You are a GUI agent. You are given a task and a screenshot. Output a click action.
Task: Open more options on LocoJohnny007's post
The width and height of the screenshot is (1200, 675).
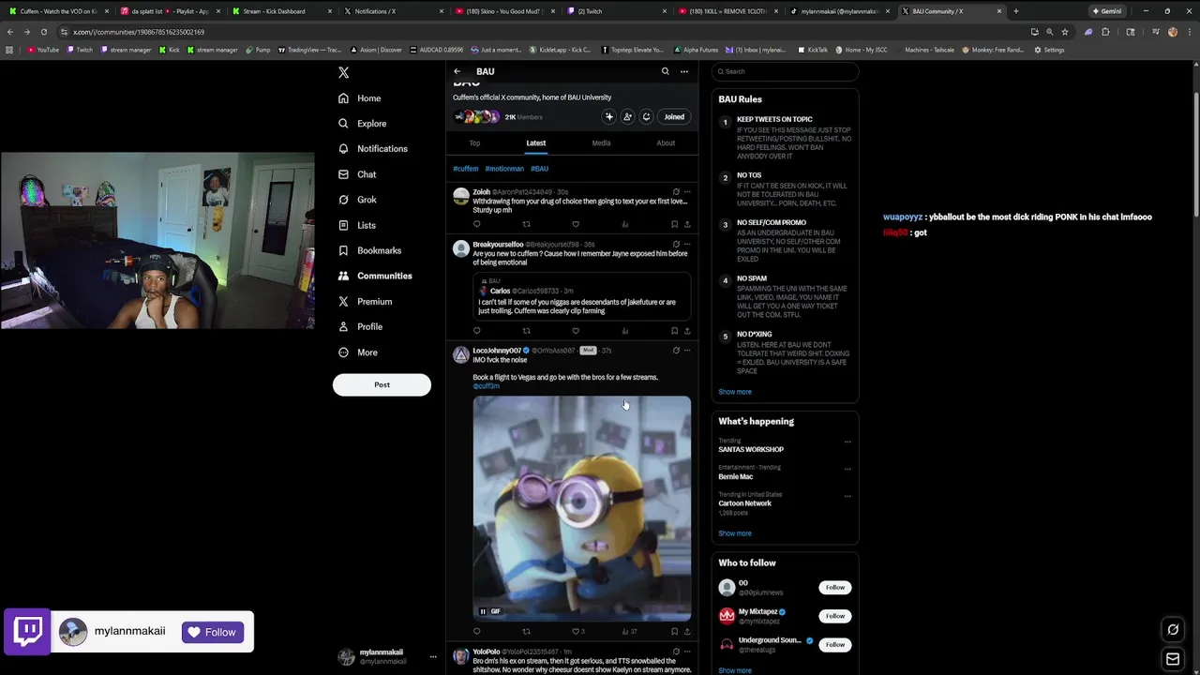click(x=687, y=351)
